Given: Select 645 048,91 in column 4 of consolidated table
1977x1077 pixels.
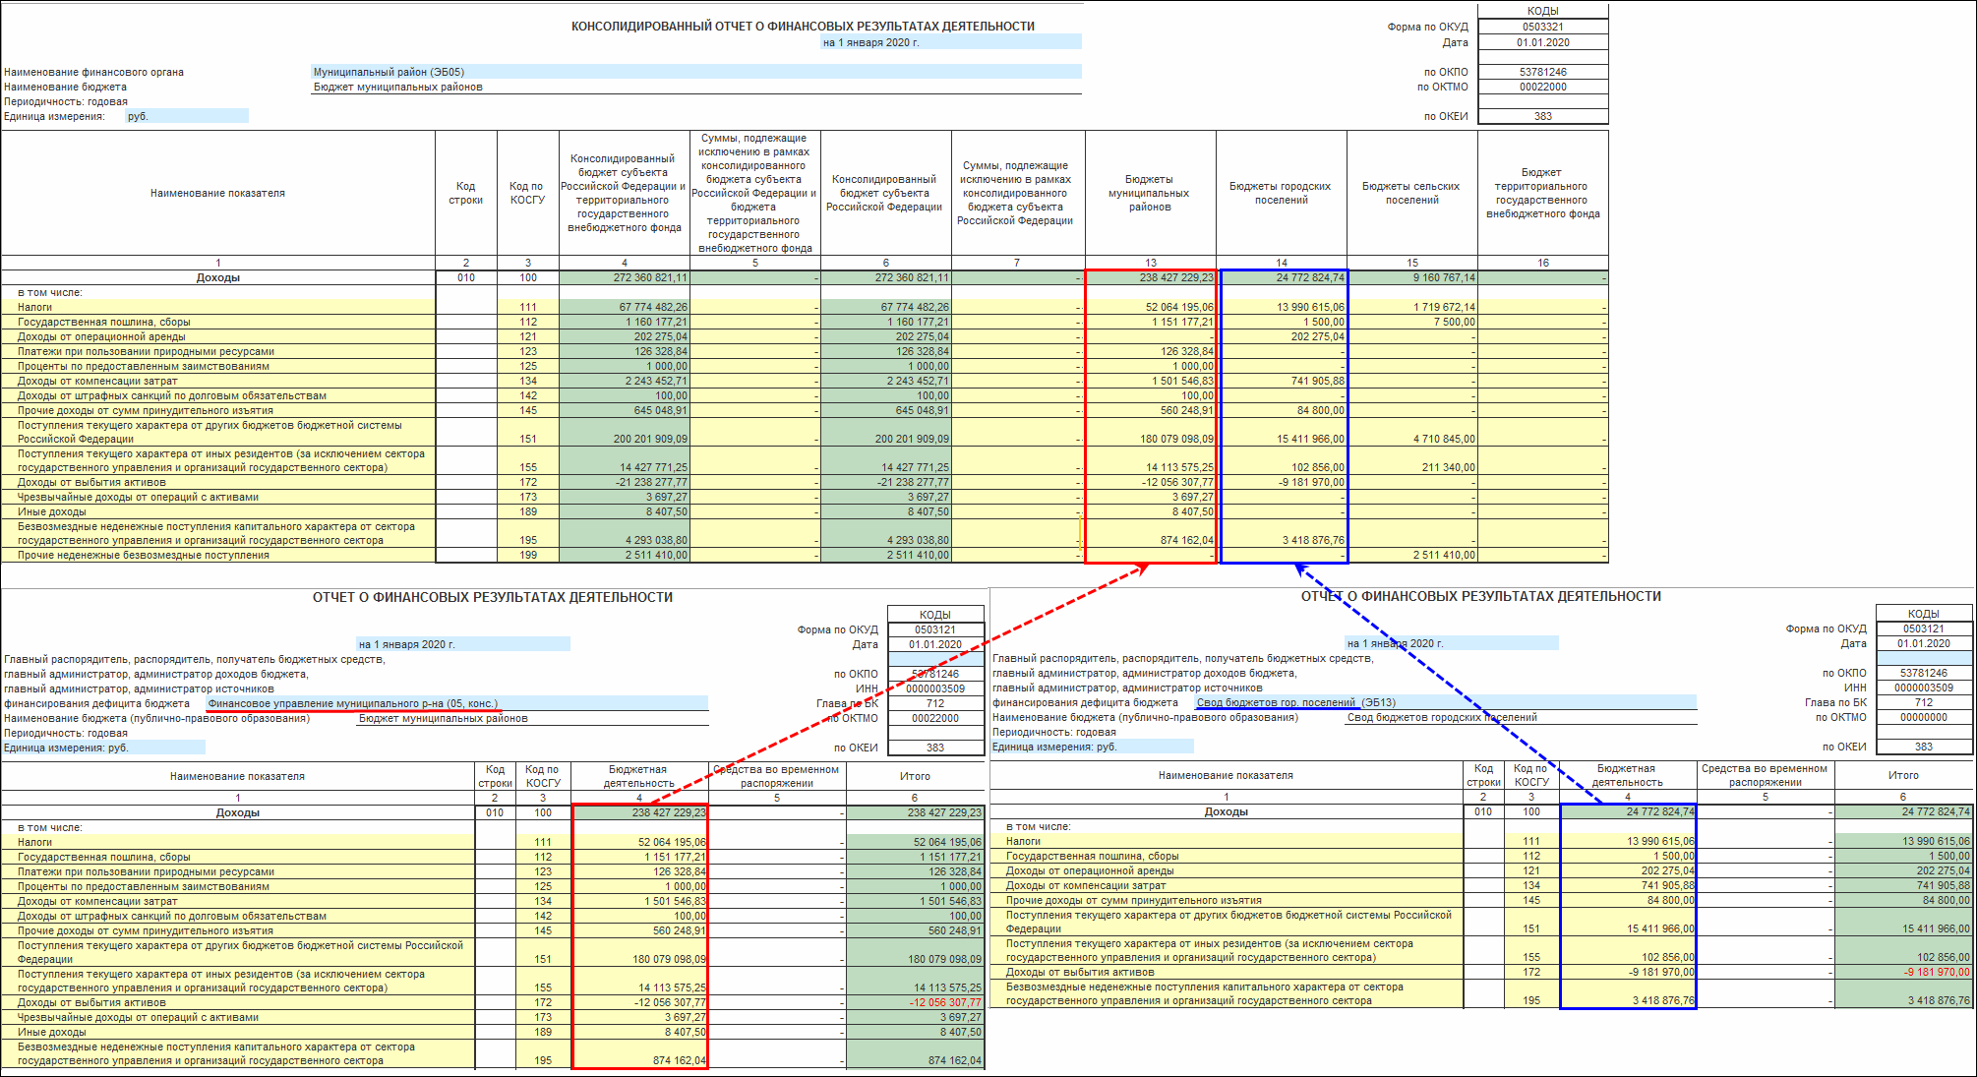Looking at the screenshot, I should click(x=625, y=410).
